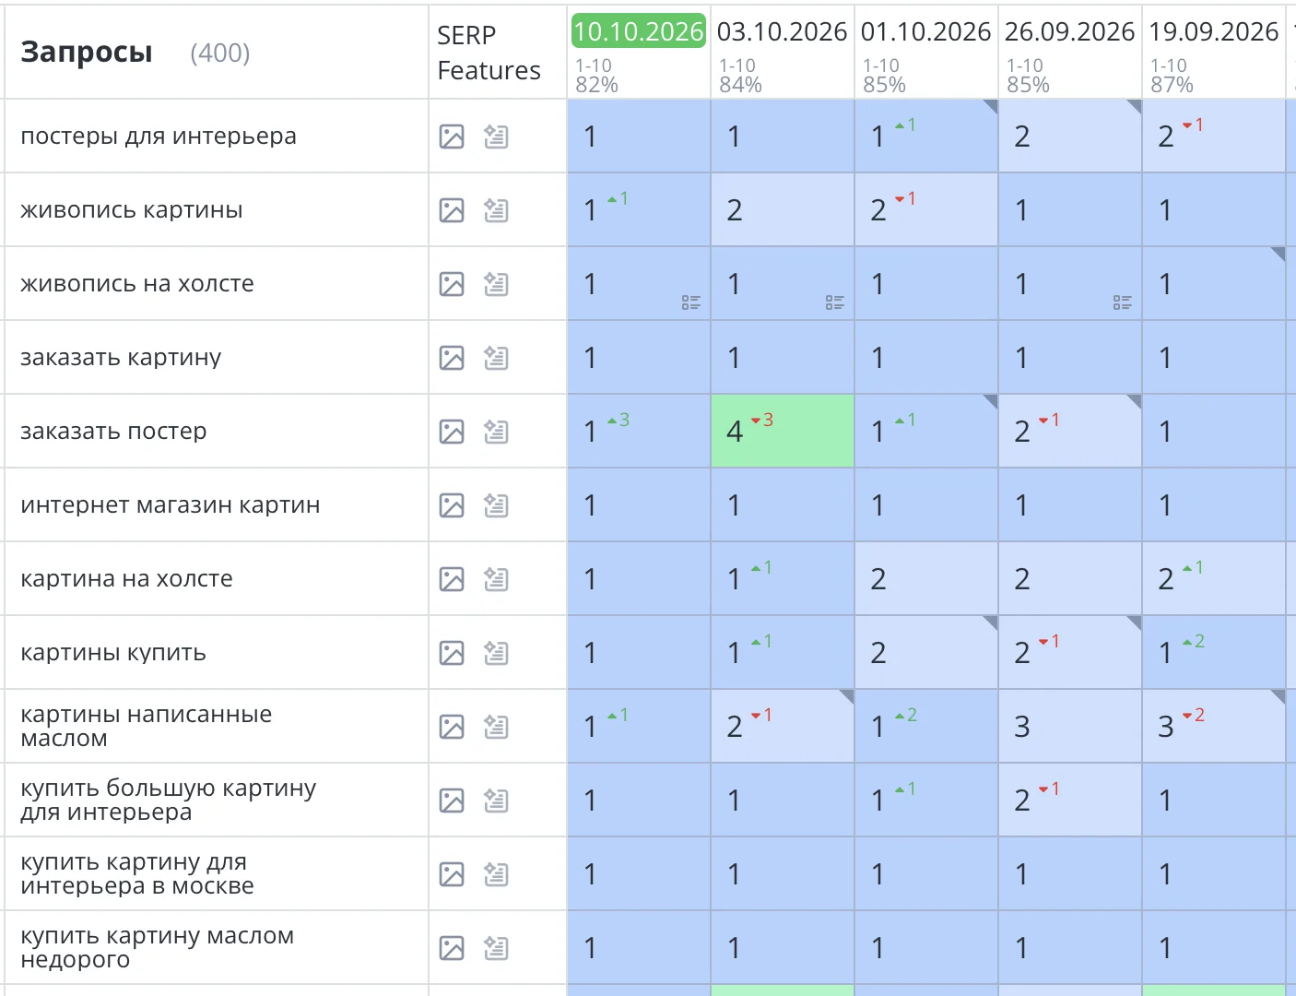The height and width of the screenshot is (996, 1296).
Task: Open query купить большую картину для интерьера
Action: click(x=168, y=800)
